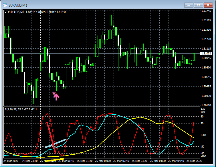Click the 25 Mar 02:40 time label
Viewport: 216px width, 167px height.
(x=121, y=161)
